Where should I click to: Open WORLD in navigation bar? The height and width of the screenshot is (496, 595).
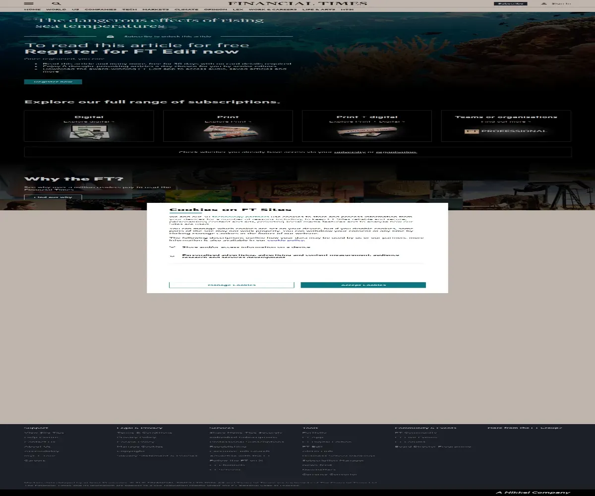(56, 9)
